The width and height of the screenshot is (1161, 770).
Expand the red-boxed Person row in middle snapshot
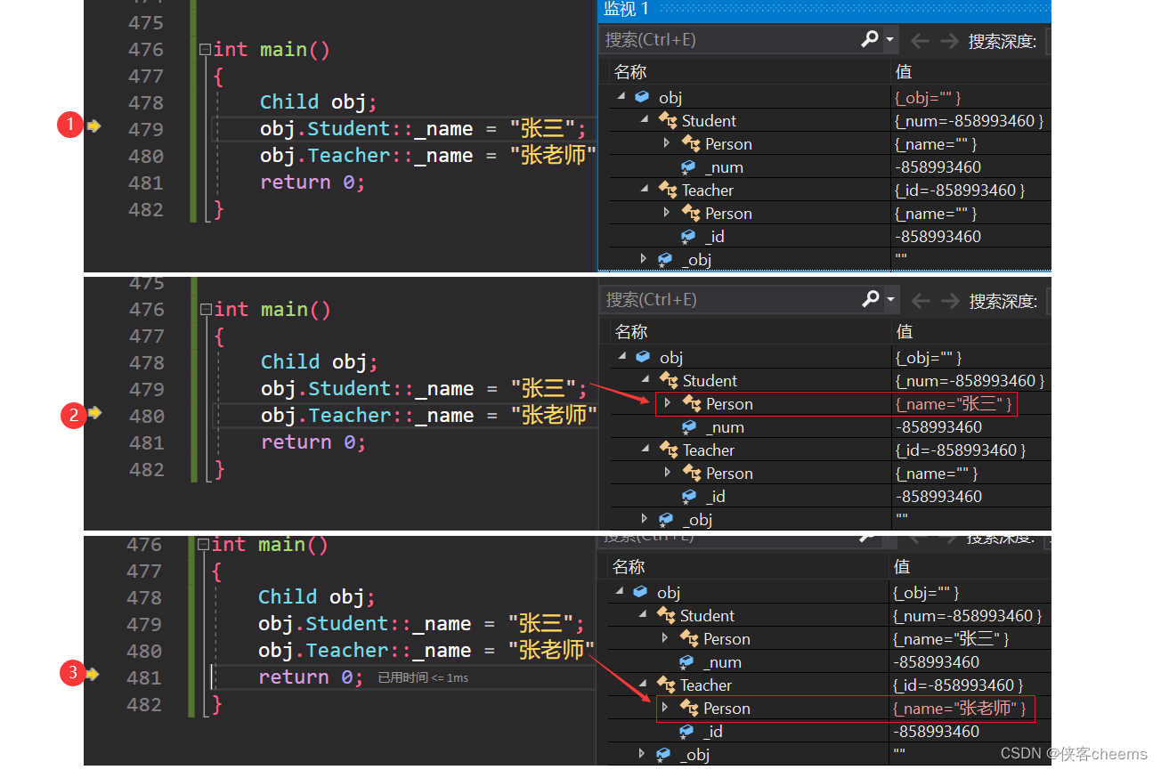point(668,402)
